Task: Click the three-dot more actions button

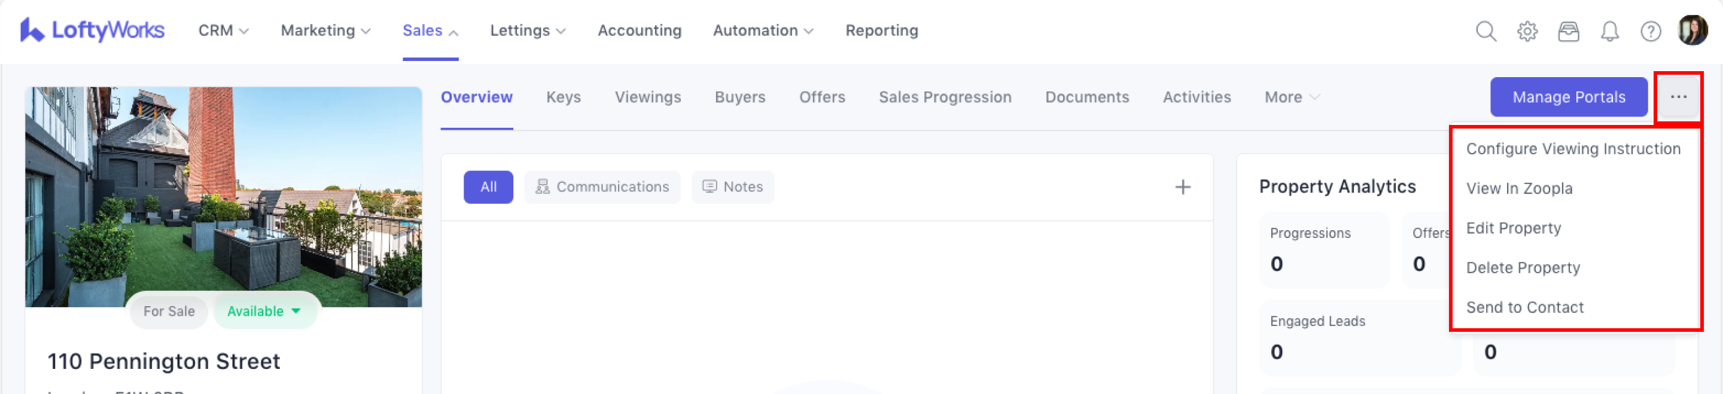Action: tap(1678, 97)
